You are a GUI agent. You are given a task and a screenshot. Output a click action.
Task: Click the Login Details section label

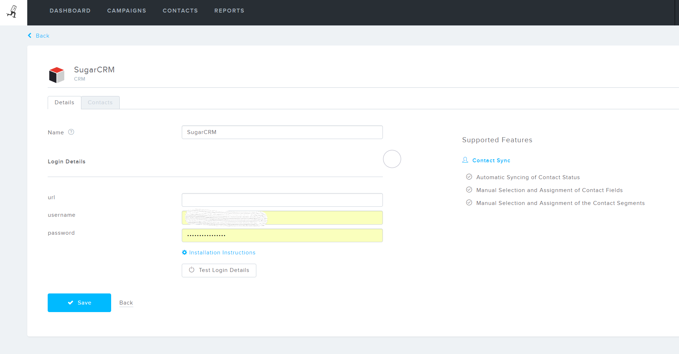67,162
